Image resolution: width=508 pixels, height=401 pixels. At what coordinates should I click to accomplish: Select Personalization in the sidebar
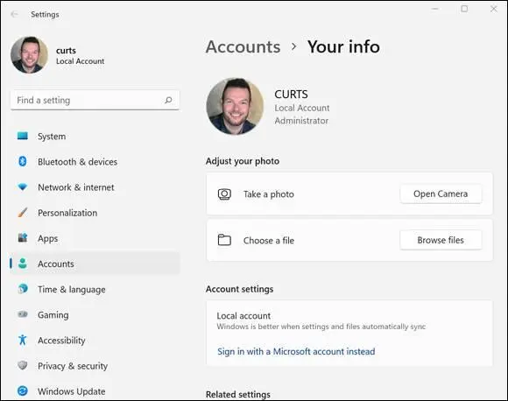pyautogui.click(x=95, y=213)
